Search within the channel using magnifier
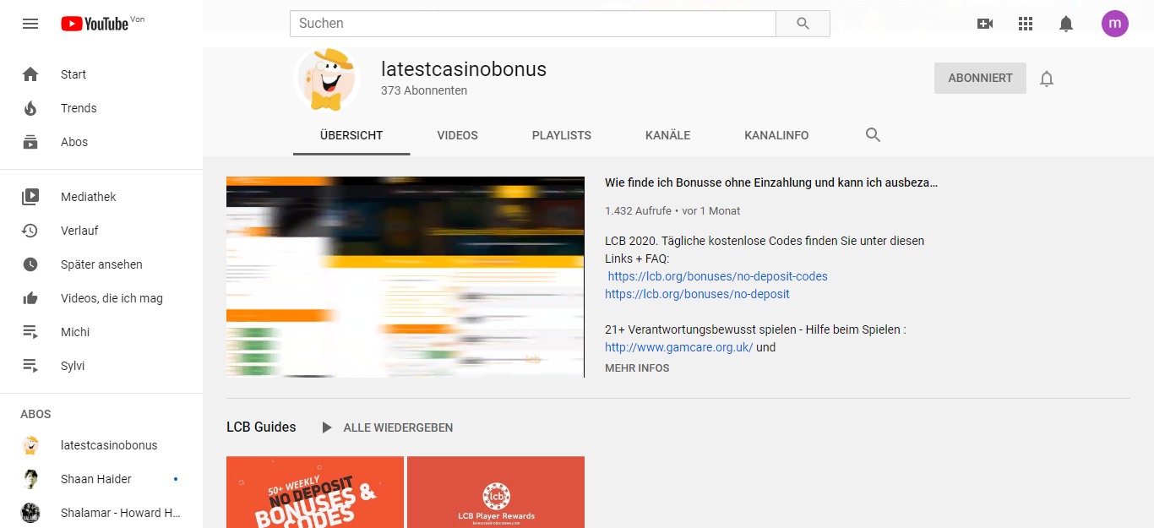The height and width of the screenshot is (528, 1154). [x=874, y=135]
